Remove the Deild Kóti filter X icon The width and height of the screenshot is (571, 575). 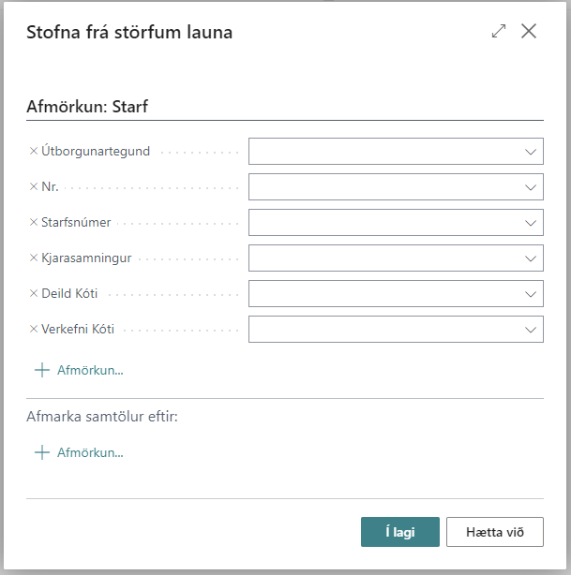tap(34, 294)
